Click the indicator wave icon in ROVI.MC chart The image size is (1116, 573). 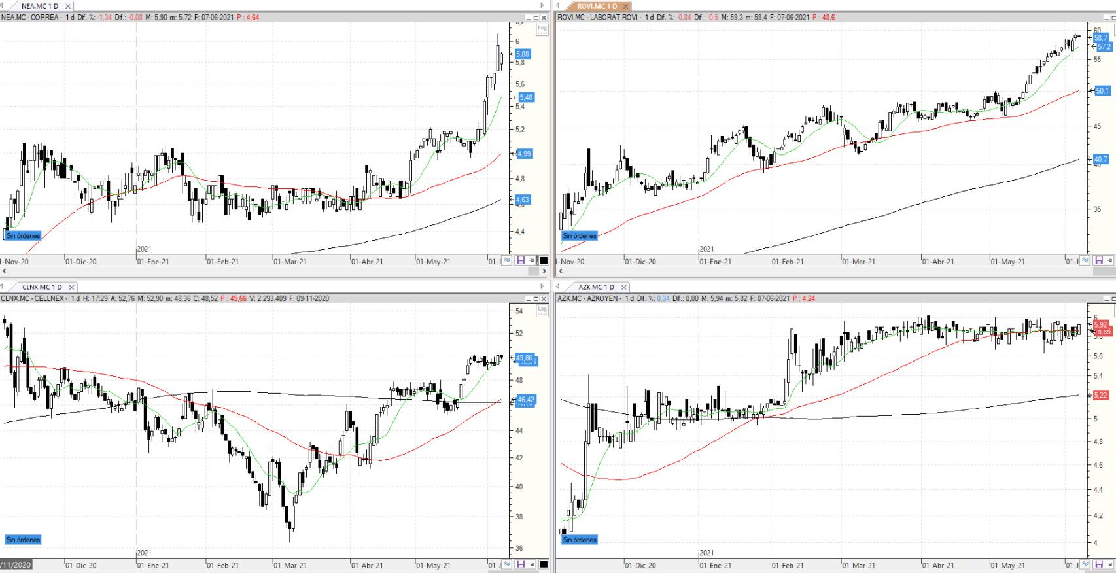(x=1085, y=260)
